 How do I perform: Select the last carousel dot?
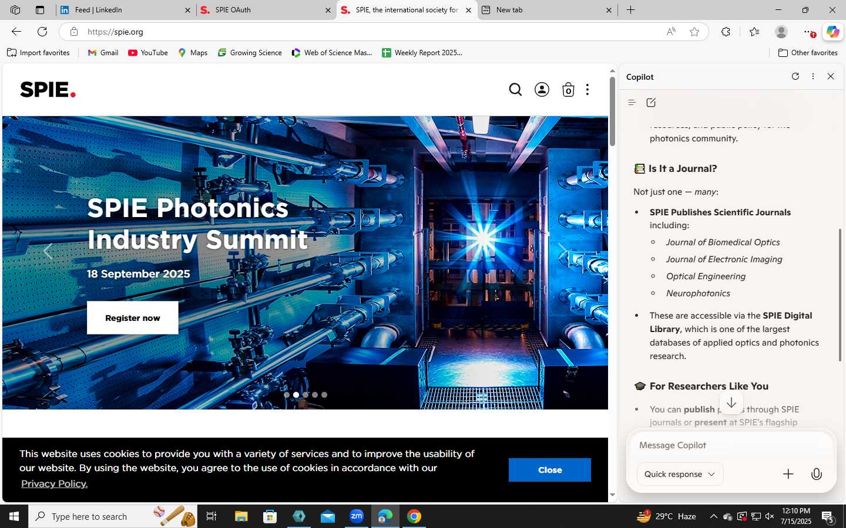click(324, 395)
